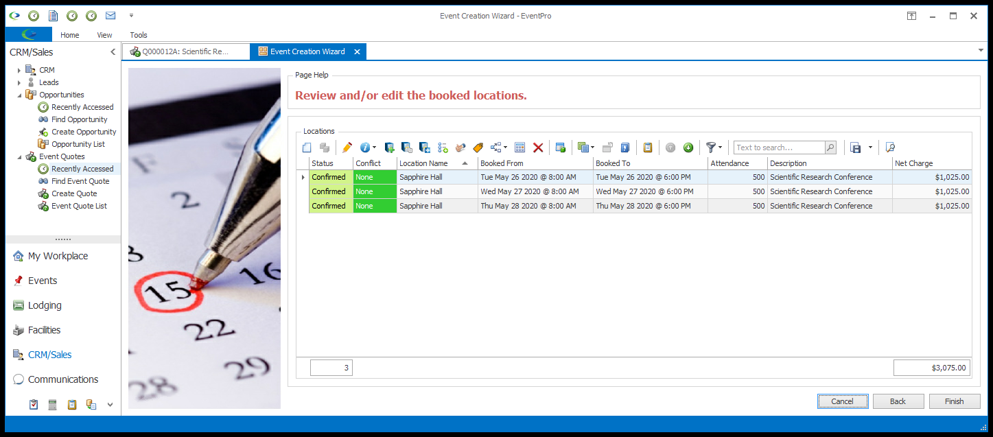This screenshot has width=993, height=437.
Task: Expand more navigation options chevron
Action: (x=109, y=405)
